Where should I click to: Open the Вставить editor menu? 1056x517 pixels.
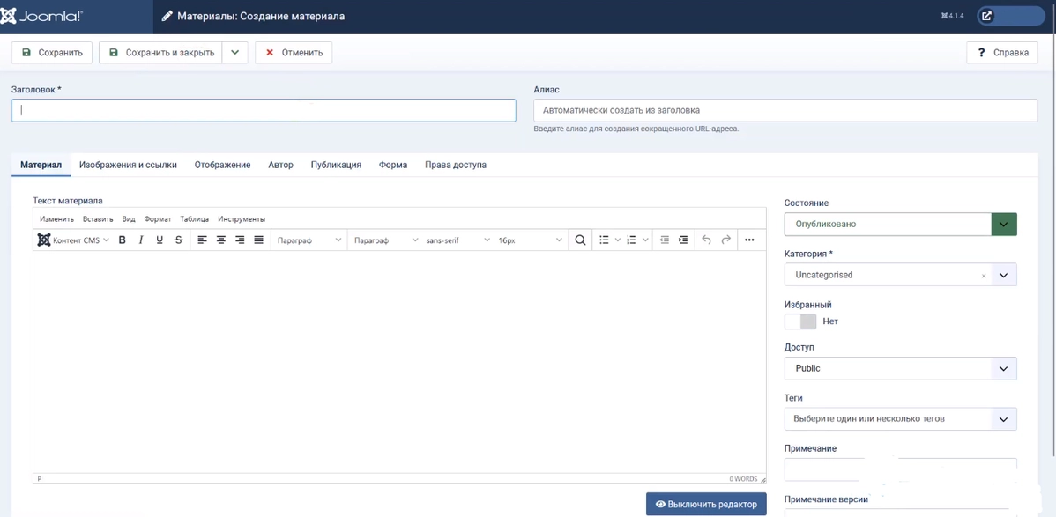point(98,219)
